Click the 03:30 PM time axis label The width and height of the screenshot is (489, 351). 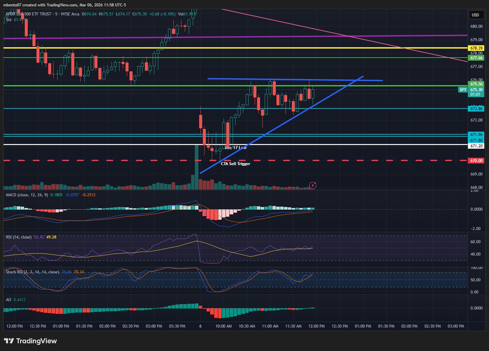point(177,326)
